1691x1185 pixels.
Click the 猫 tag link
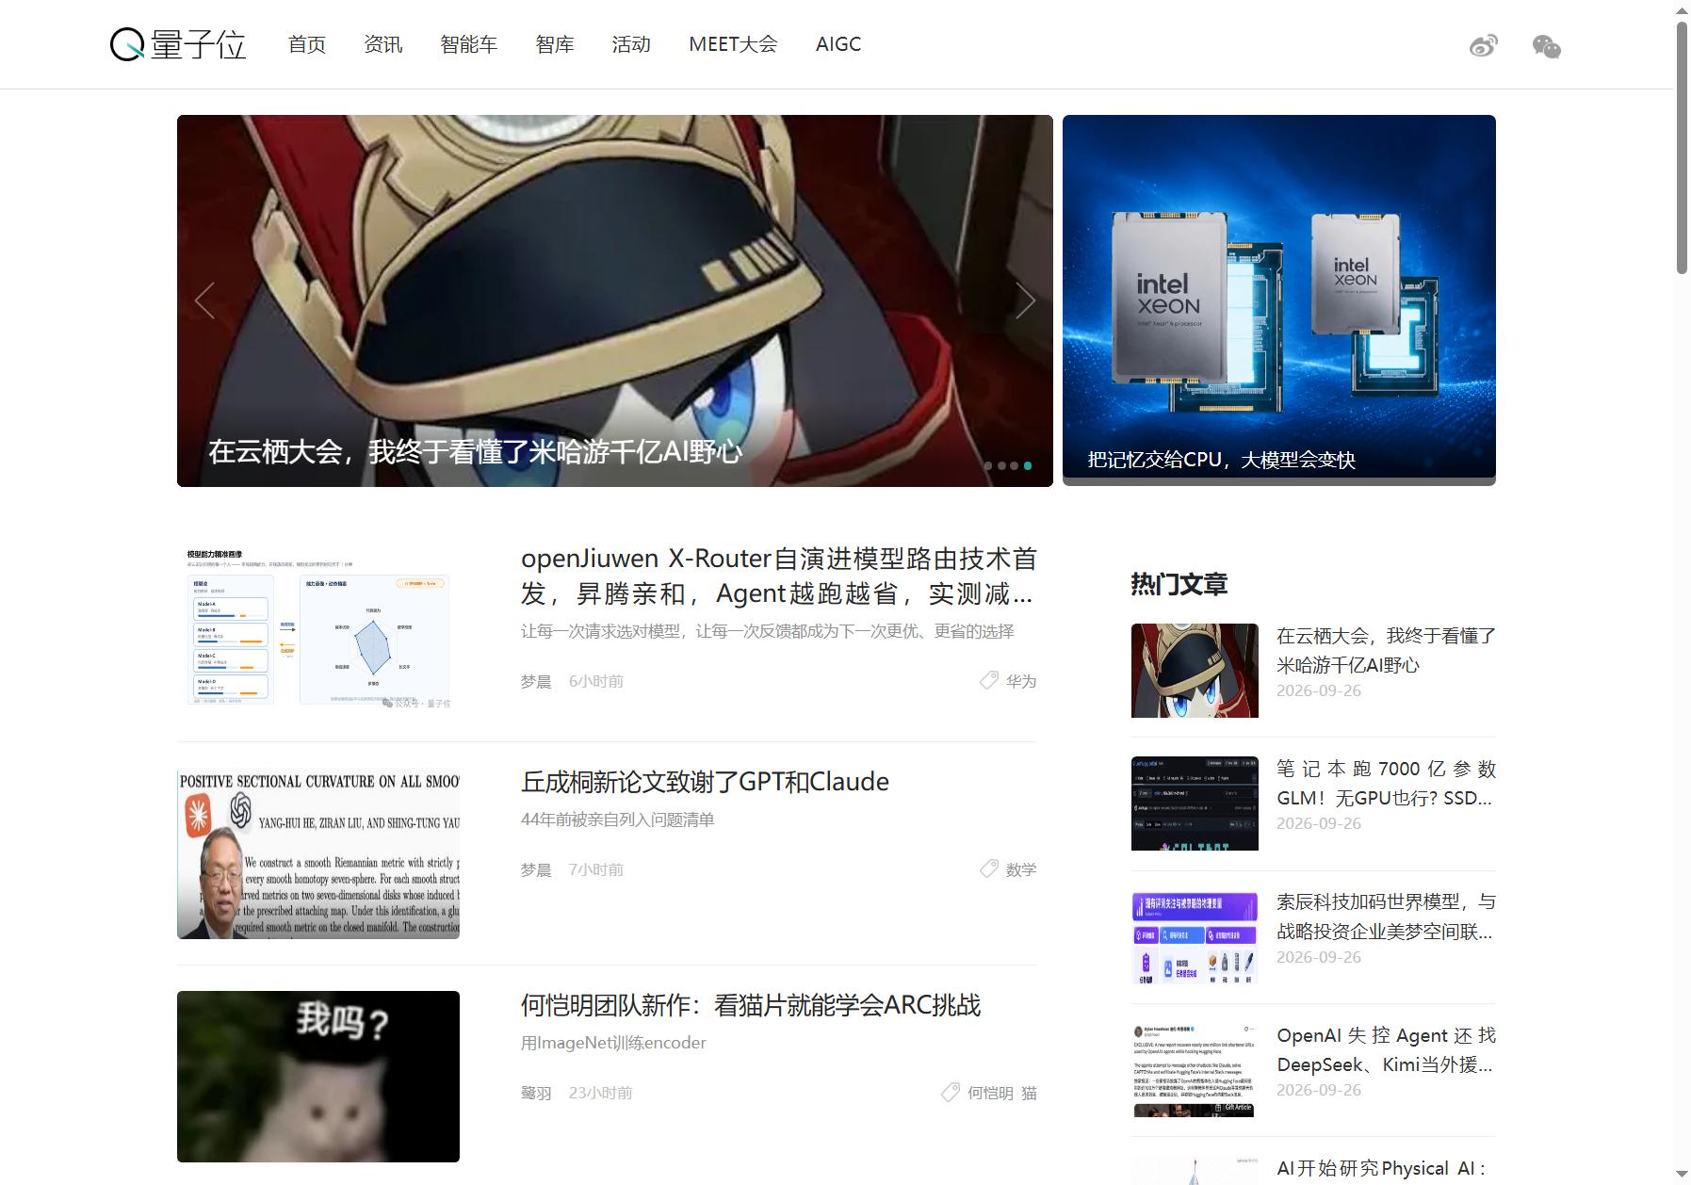[x=1029, y=1093]
